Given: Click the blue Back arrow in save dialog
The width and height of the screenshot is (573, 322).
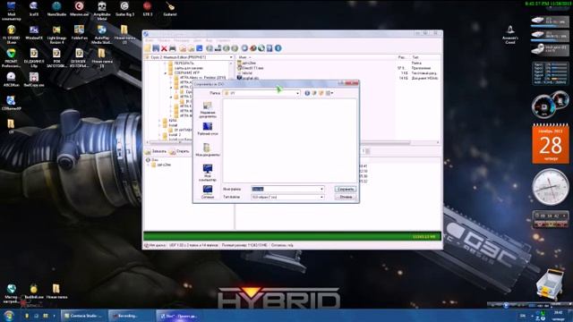Looking at the screenshot, I should (307, 93).
